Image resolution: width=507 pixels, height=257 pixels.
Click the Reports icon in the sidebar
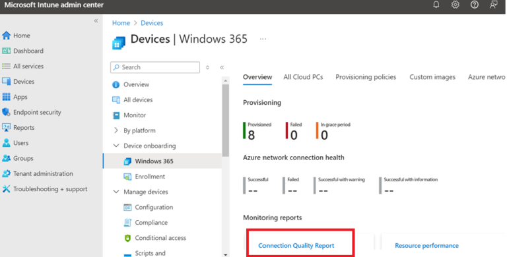point(6,128)
